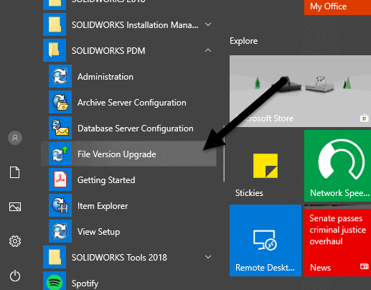This screenshot has height=290, width=371.
Task: Click the SOLIDWORKS Installation Manager folder icon
Action: (x=55, y=24)
